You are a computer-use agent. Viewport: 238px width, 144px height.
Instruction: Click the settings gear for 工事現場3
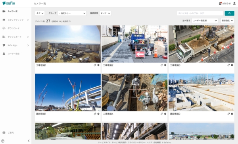tap(232, 65)
